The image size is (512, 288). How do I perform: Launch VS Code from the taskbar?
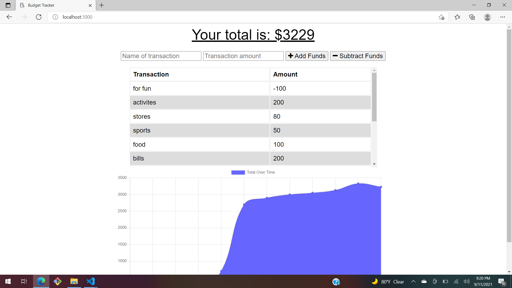(91, 281)
